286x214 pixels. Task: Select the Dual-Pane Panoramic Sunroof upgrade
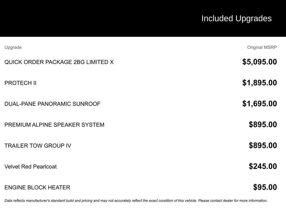coord(52,104)
